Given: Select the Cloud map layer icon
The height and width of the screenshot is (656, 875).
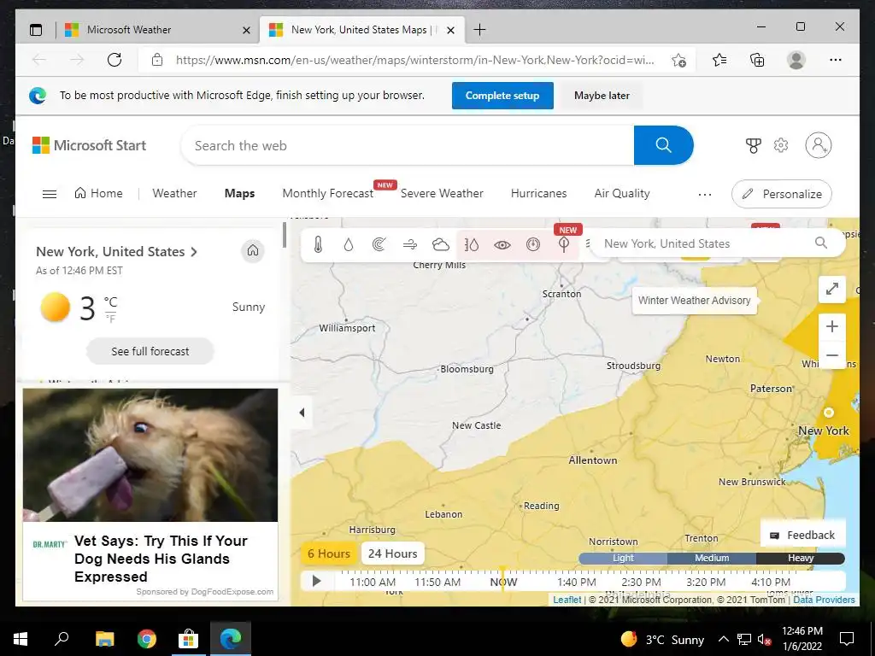Looking at the screenshot, I should [x=441, y=244].
